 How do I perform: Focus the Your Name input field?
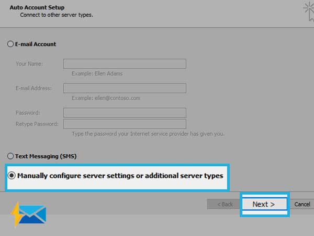click(x=125, y=63)
